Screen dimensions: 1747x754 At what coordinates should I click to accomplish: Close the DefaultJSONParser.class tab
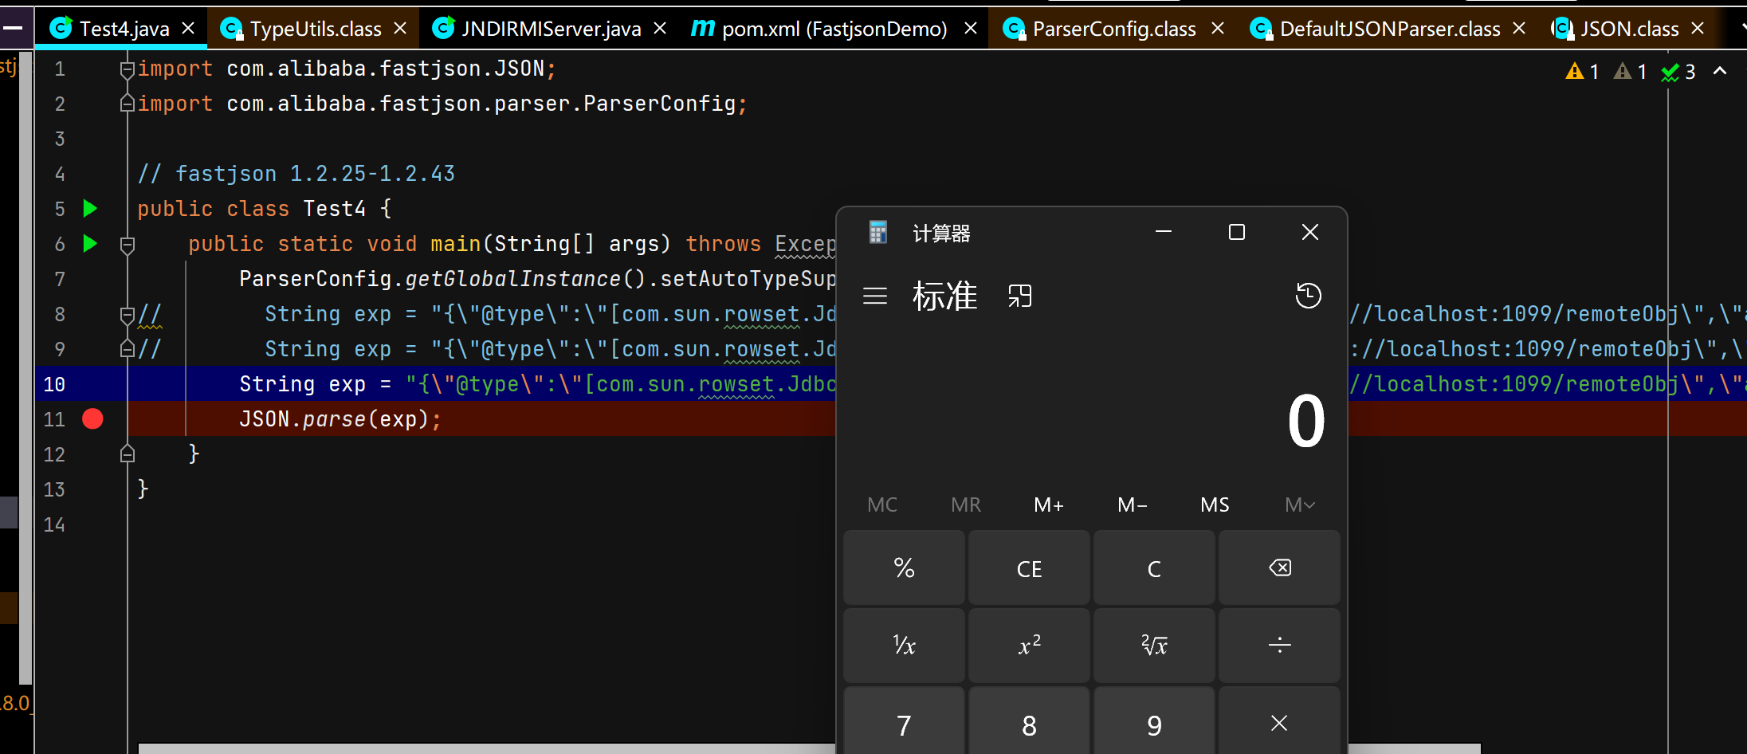click(x=1519, y=29)
